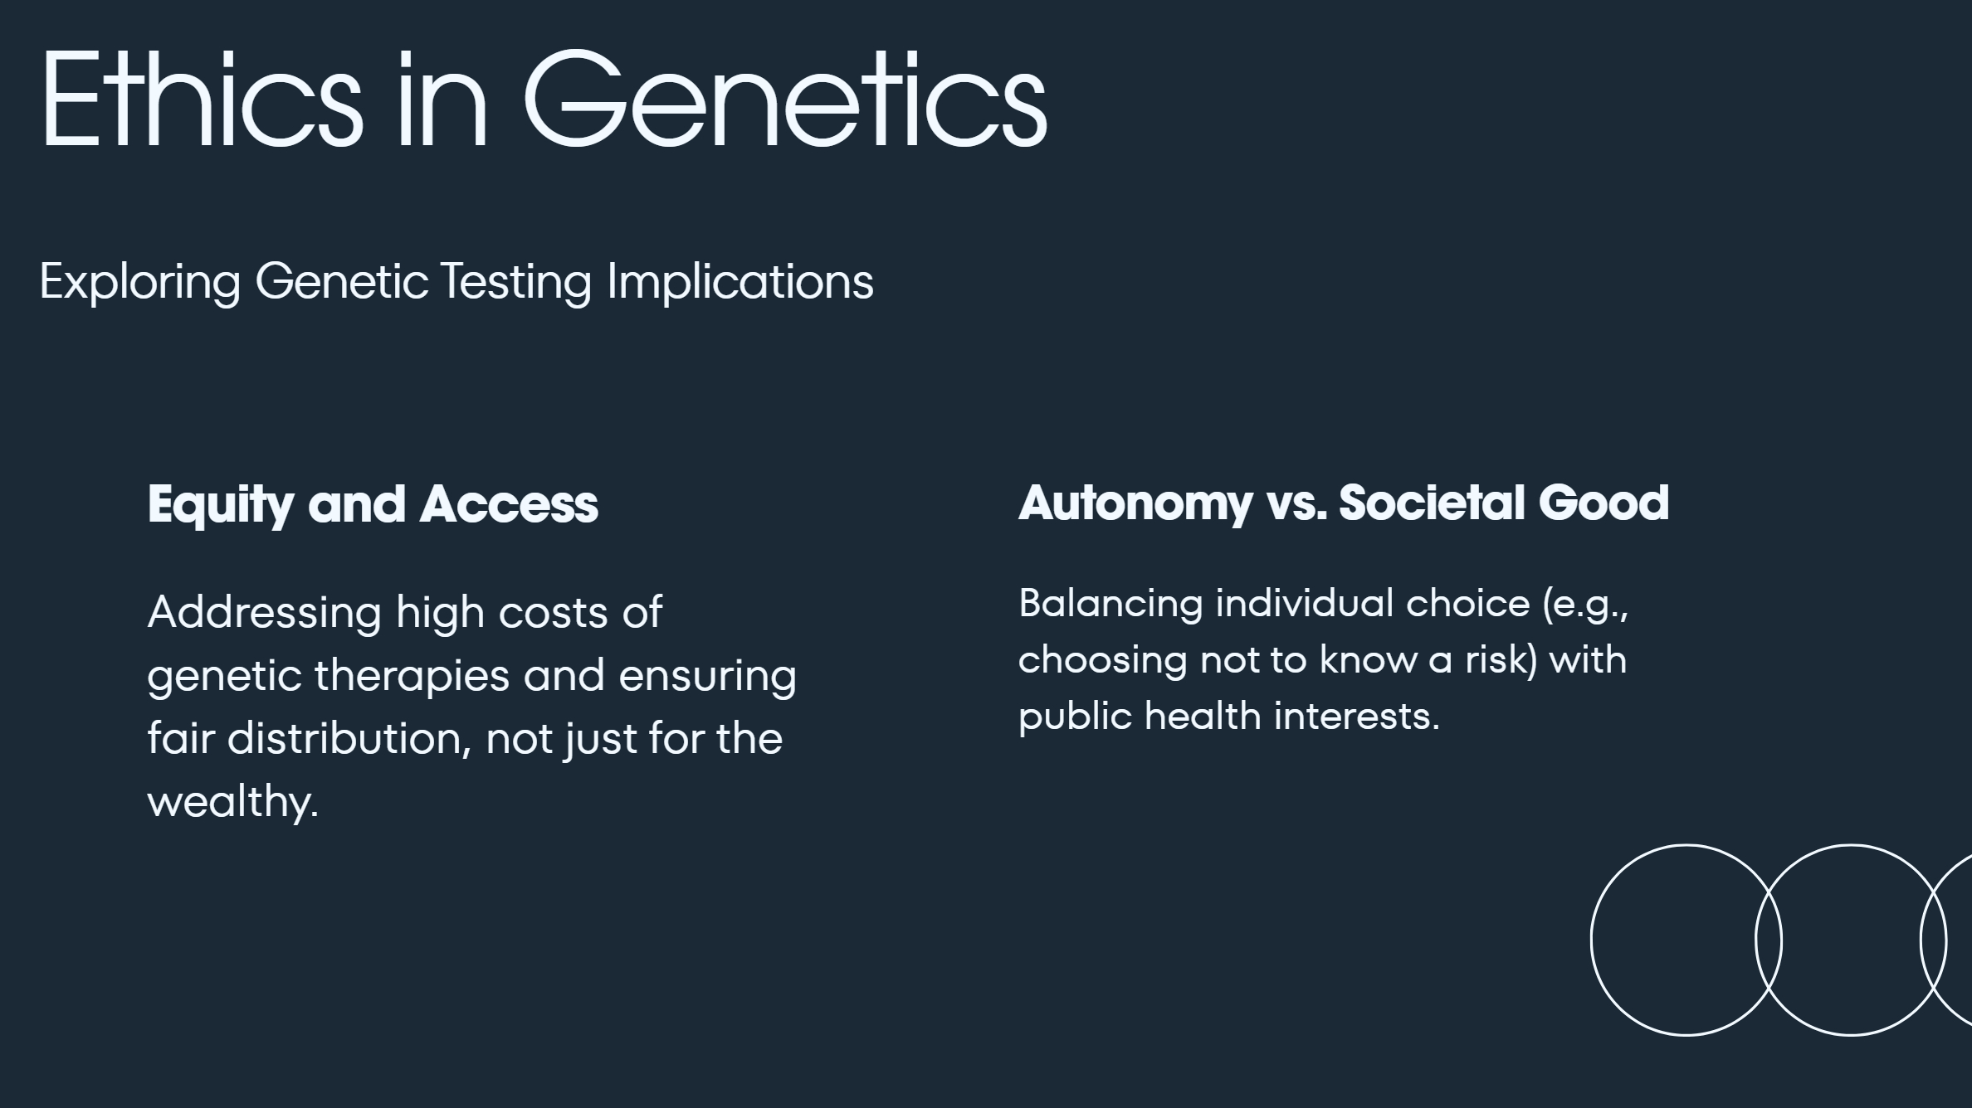Image resolution: width=1972 pixels, height=1108 pixels.
Task: Click the "fair distribution" text
Action: 309,738
